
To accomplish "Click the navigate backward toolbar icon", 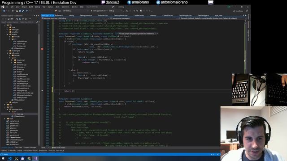I will [4, 11].
